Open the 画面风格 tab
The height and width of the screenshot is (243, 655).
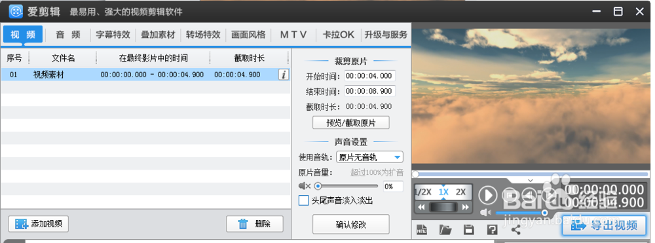point(248,35)
